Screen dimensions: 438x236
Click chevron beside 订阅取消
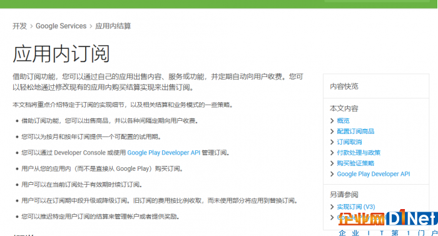tap(332, 142)
